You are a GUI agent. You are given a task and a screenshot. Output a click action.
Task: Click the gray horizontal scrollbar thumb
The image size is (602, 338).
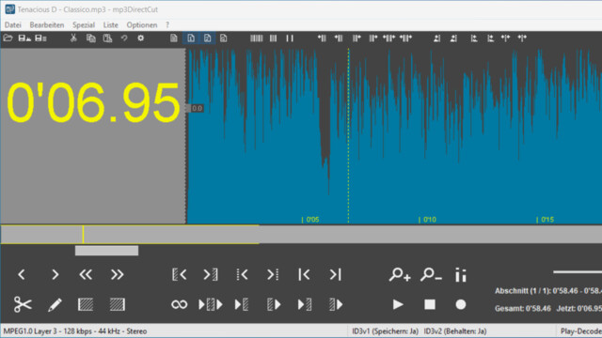coord(106,251)
